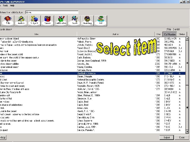Image resolution: width=190 pixels, height=142 pixels.
Task: Select the great animal search row
Action: (x=93, y=67)
